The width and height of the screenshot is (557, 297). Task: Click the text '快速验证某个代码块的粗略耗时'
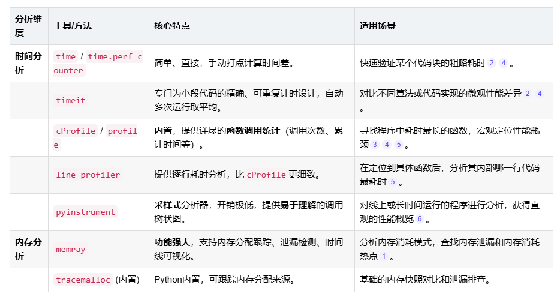[x=422, y=64]
